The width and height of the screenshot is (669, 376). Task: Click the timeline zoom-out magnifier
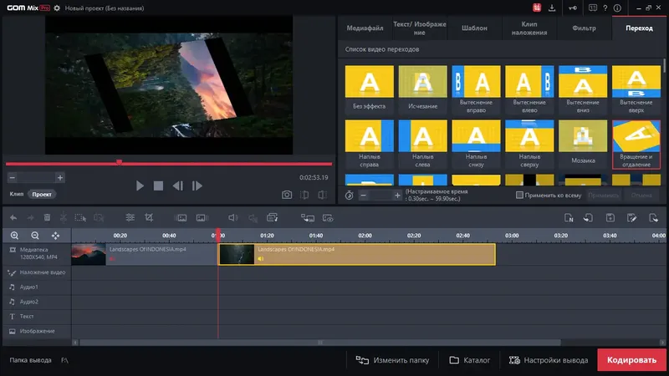pos(35,236)
